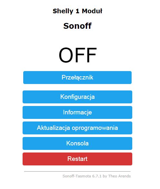Open the Konsola page
Image resolution: width=160 pixels, height=189 pixels.
[x=77, y=143]
